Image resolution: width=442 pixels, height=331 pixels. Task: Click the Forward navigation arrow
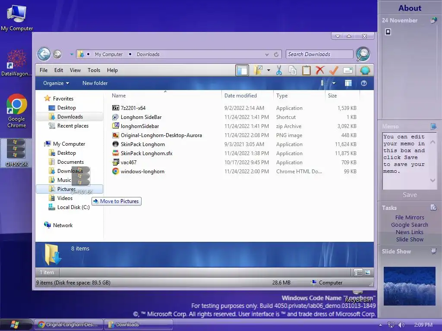[57, 54]
